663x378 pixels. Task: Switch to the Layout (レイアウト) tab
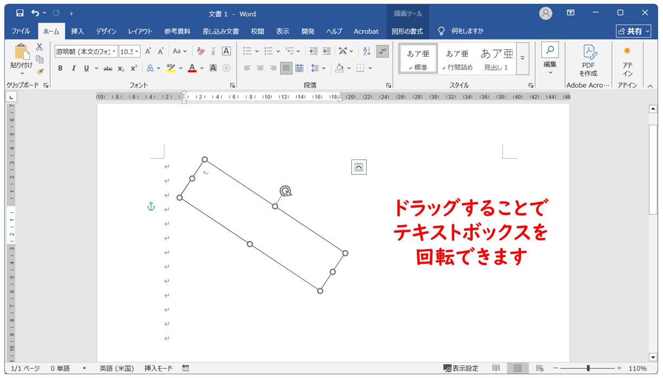(140, 31)
